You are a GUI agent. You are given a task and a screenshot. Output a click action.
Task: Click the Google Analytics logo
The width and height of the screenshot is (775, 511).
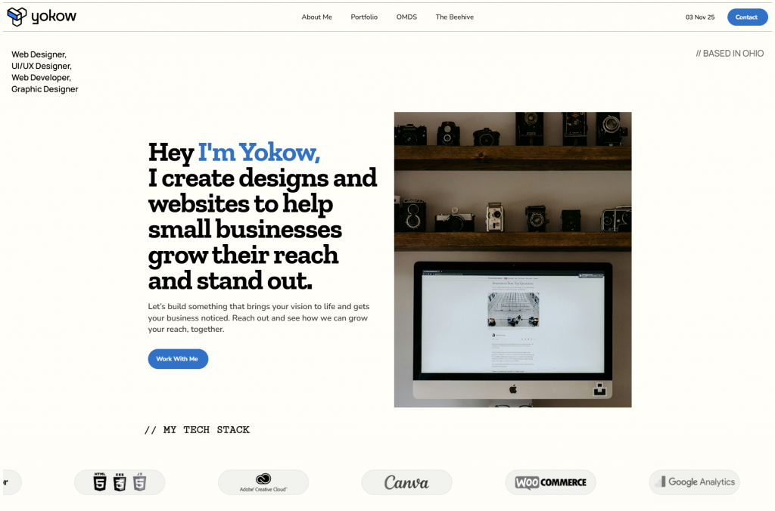(x=695, y=482)
